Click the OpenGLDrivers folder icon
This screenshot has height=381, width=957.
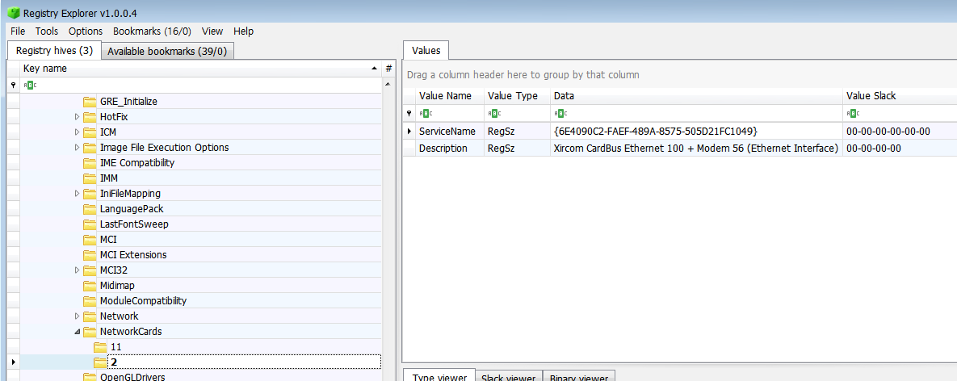point(90,377)
